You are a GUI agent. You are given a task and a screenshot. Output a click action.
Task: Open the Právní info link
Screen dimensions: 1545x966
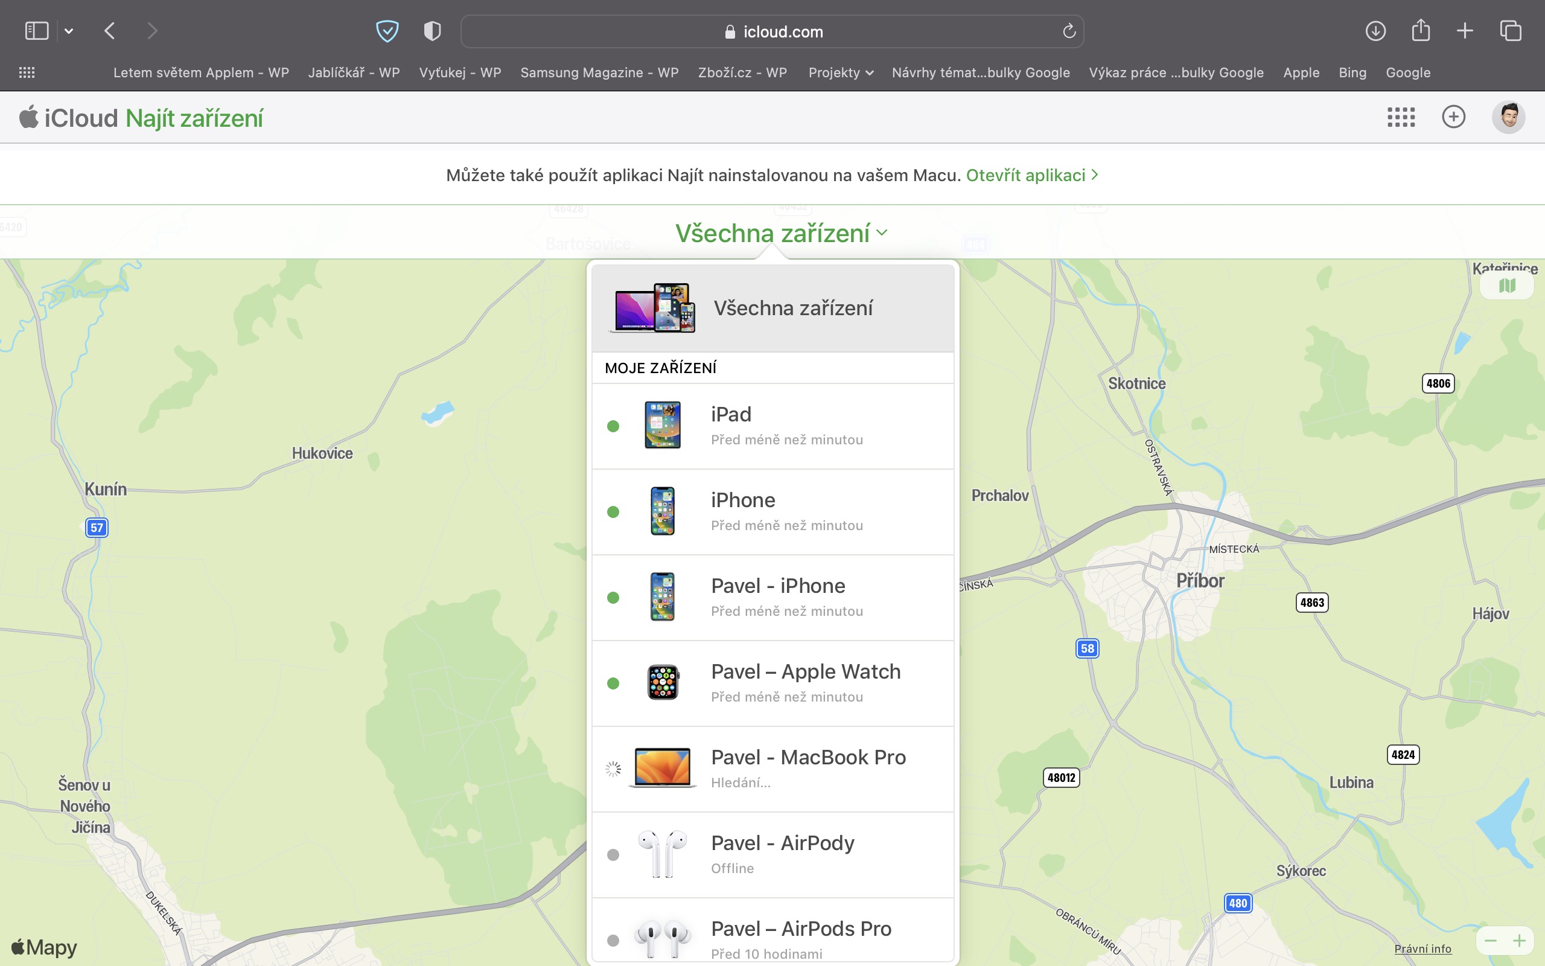tap(1422, 948)
